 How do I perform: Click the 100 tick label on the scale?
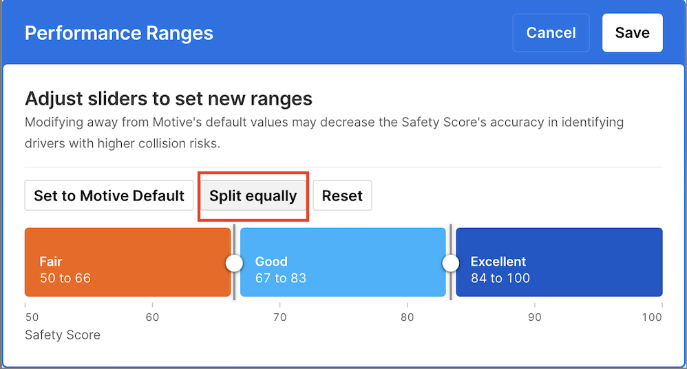click(x=651, y=317)
